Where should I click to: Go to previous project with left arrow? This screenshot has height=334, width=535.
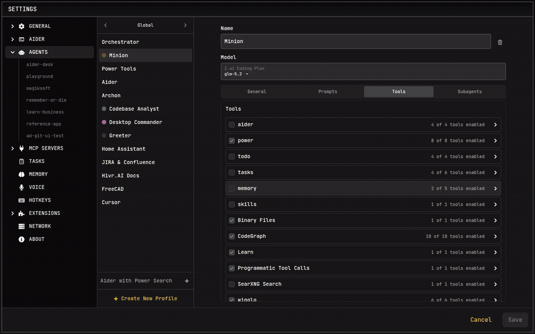coord(105,25)
